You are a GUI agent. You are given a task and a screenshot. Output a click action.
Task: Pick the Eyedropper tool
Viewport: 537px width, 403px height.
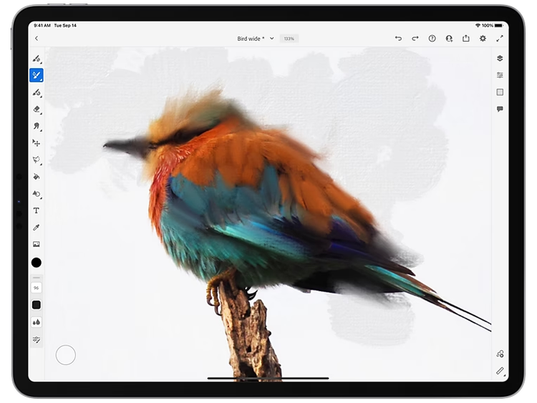click(x=37, y=228)
